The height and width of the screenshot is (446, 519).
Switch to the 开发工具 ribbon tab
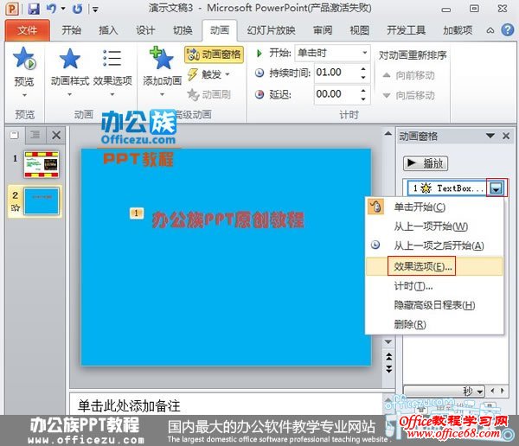coord(407,30)
